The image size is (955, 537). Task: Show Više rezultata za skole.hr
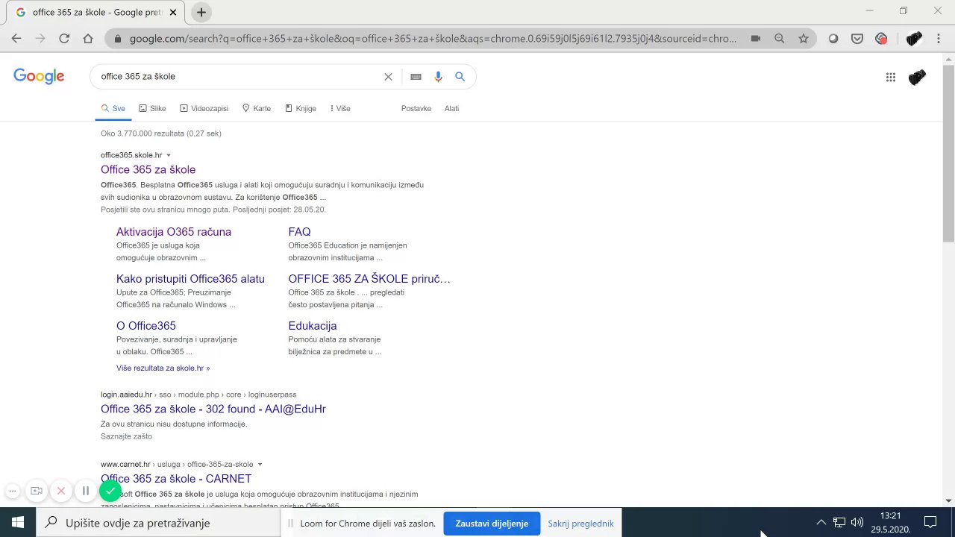click(x=163, y=368)
